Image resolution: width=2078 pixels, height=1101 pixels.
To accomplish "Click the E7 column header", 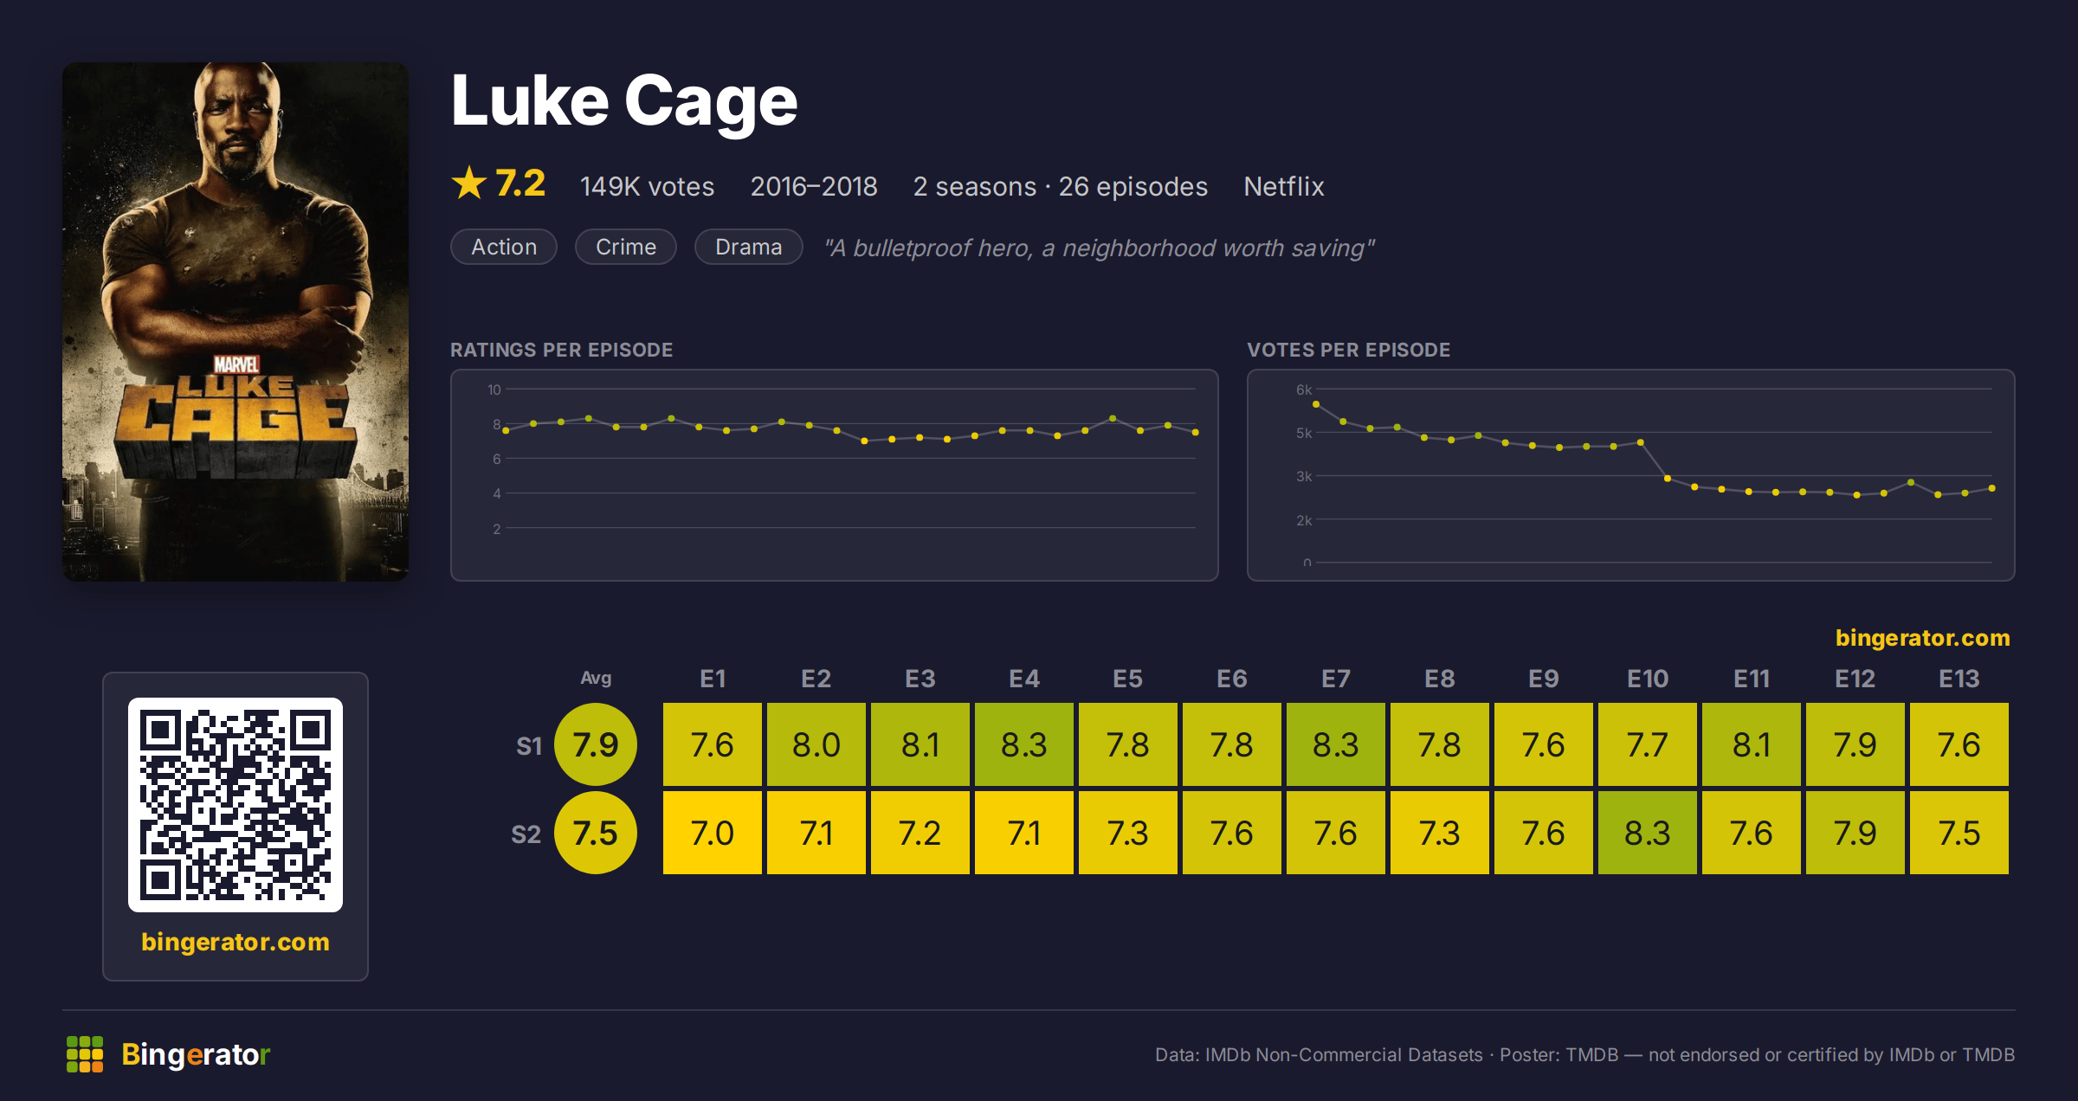I will tap(1336, 679).
